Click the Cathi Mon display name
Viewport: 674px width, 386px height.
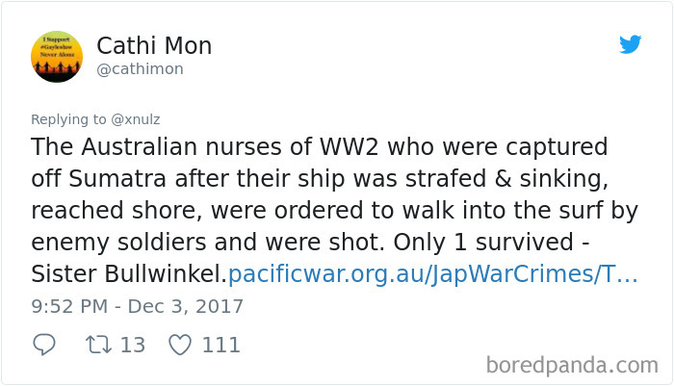point(154,45)
